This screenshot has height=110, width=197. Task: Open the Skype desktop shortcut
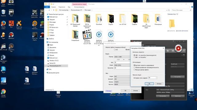(3, 70)
